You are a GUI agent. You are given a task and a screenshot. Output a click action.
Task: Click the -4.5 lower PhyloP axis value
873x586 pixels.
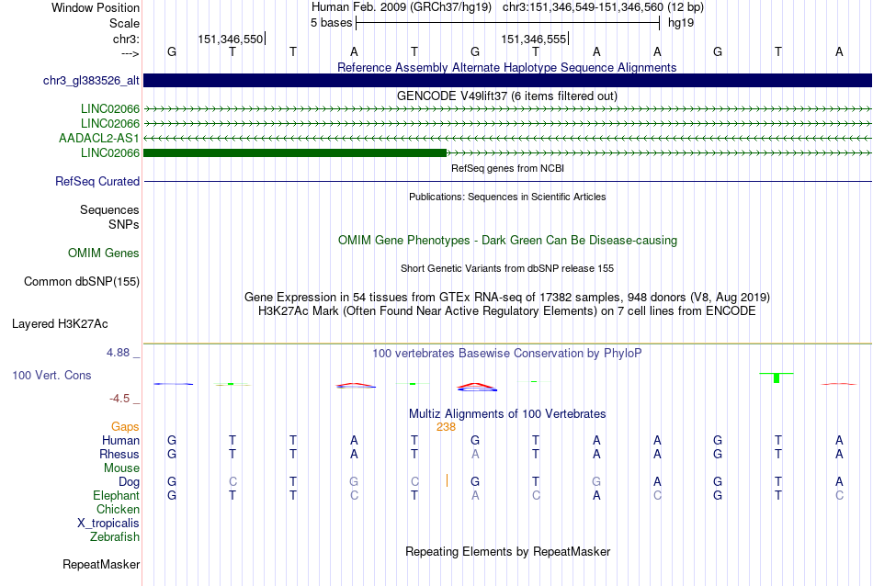point(119,399)
